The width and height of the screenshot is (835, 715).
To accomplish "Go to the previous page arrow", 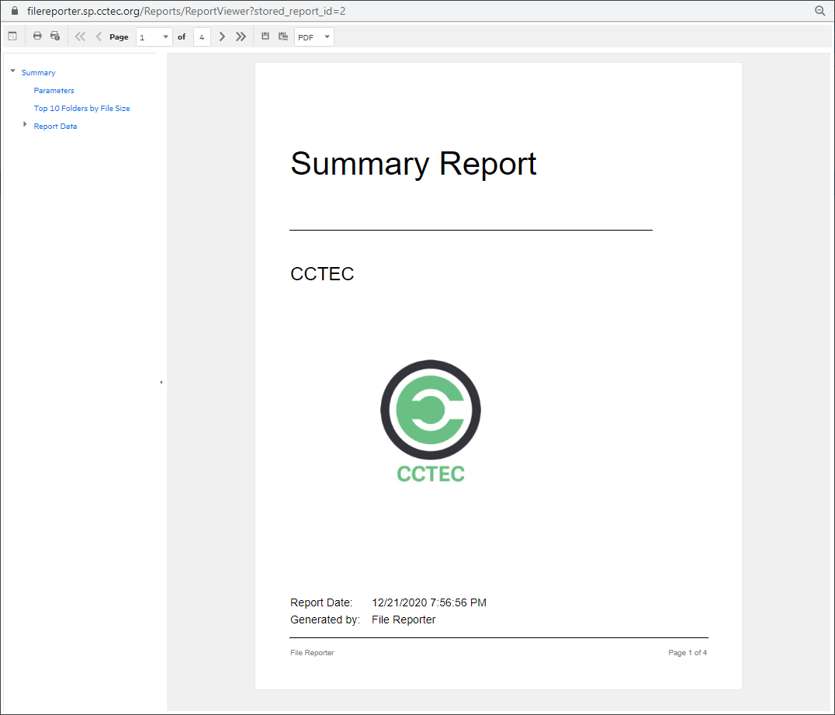I will [99, 36].
